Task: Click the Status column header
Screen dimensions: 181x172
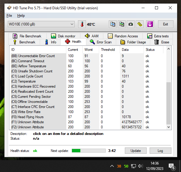Action: [x=154, y=50]
